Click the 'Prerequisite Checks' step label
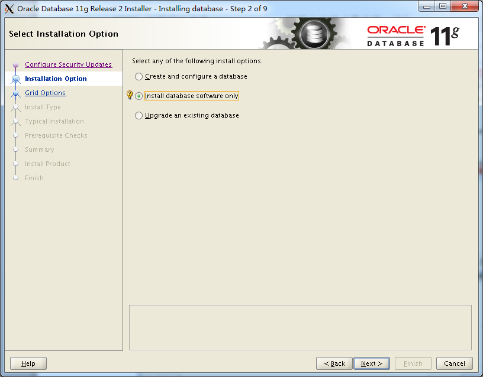The image size is (483, 377). pos(56,135)
